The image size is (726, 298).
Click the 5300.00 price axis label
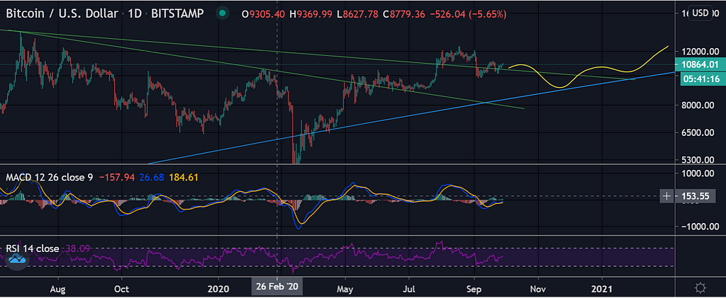(x=698, y=160)
